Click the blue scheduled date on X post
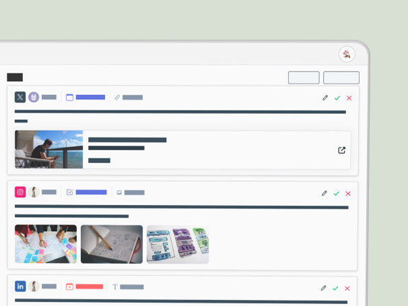 tap(90, 97)
